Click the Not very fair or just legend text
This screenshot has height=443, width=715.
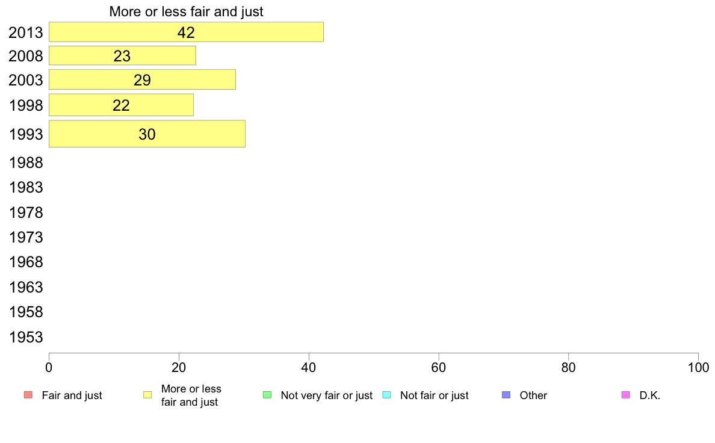pos(326,395)
